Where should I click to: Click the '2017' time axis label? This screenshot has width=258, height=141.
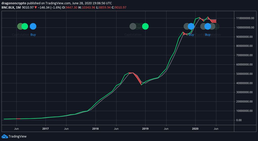click(45, 129)
